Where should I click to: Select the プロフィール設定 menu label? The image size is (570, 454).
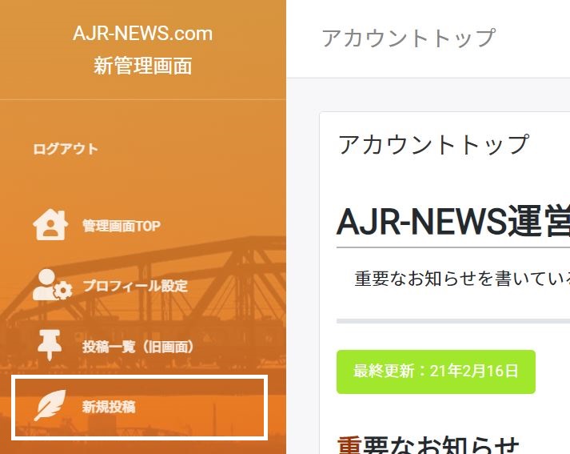(x=134, y=286)
